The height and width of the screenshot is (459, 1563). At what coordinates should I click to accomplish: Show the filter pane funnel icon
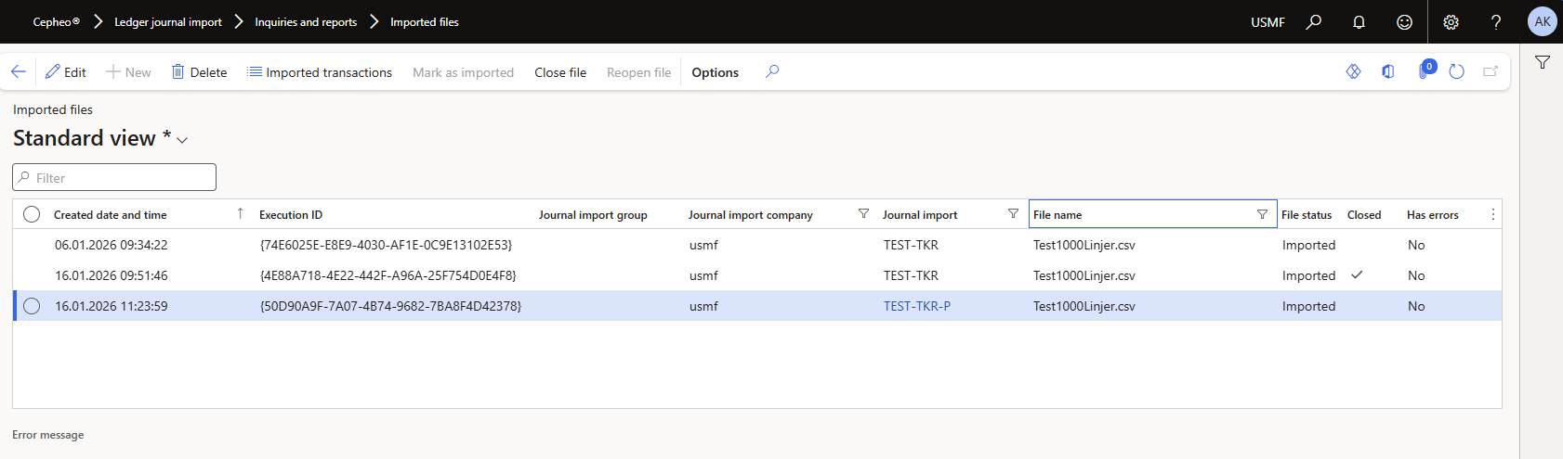[1543, 63]
